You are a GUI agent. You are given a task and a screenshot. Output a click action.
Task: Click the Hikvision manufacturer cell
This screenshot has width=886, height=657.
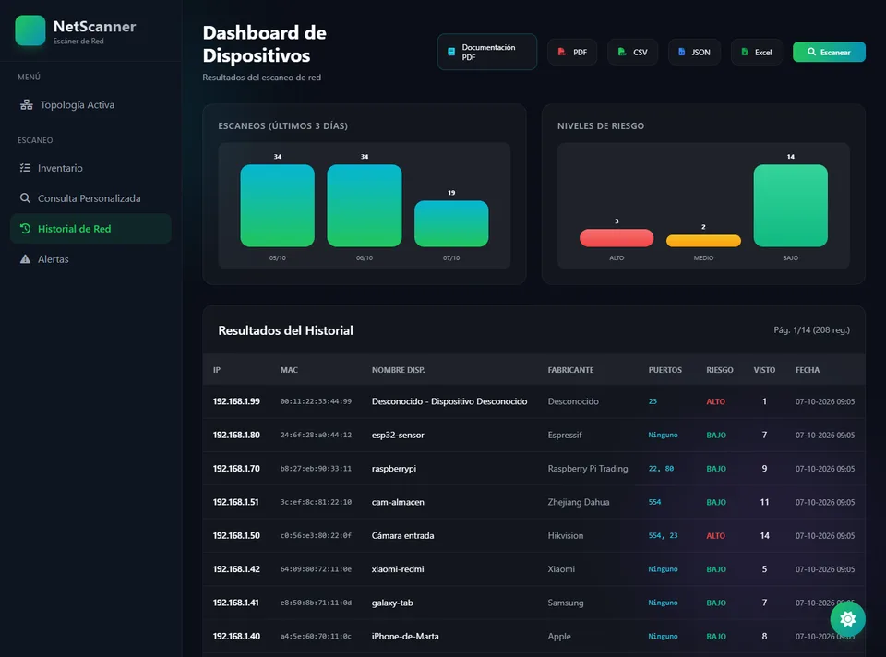566,535
